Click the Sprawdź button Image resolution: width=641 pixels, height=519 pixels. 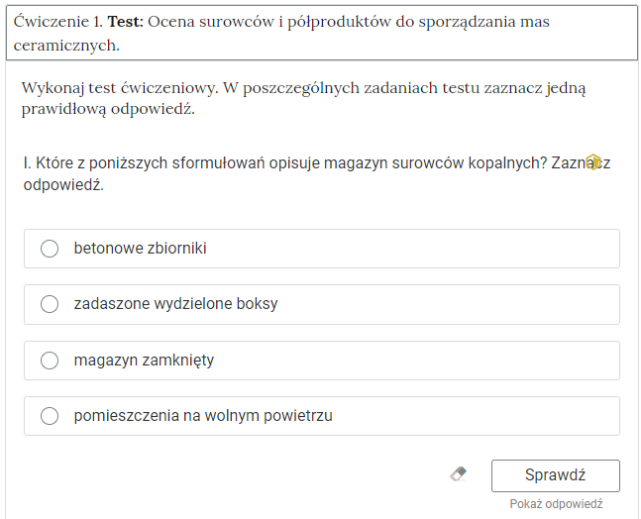click(556, 475)
